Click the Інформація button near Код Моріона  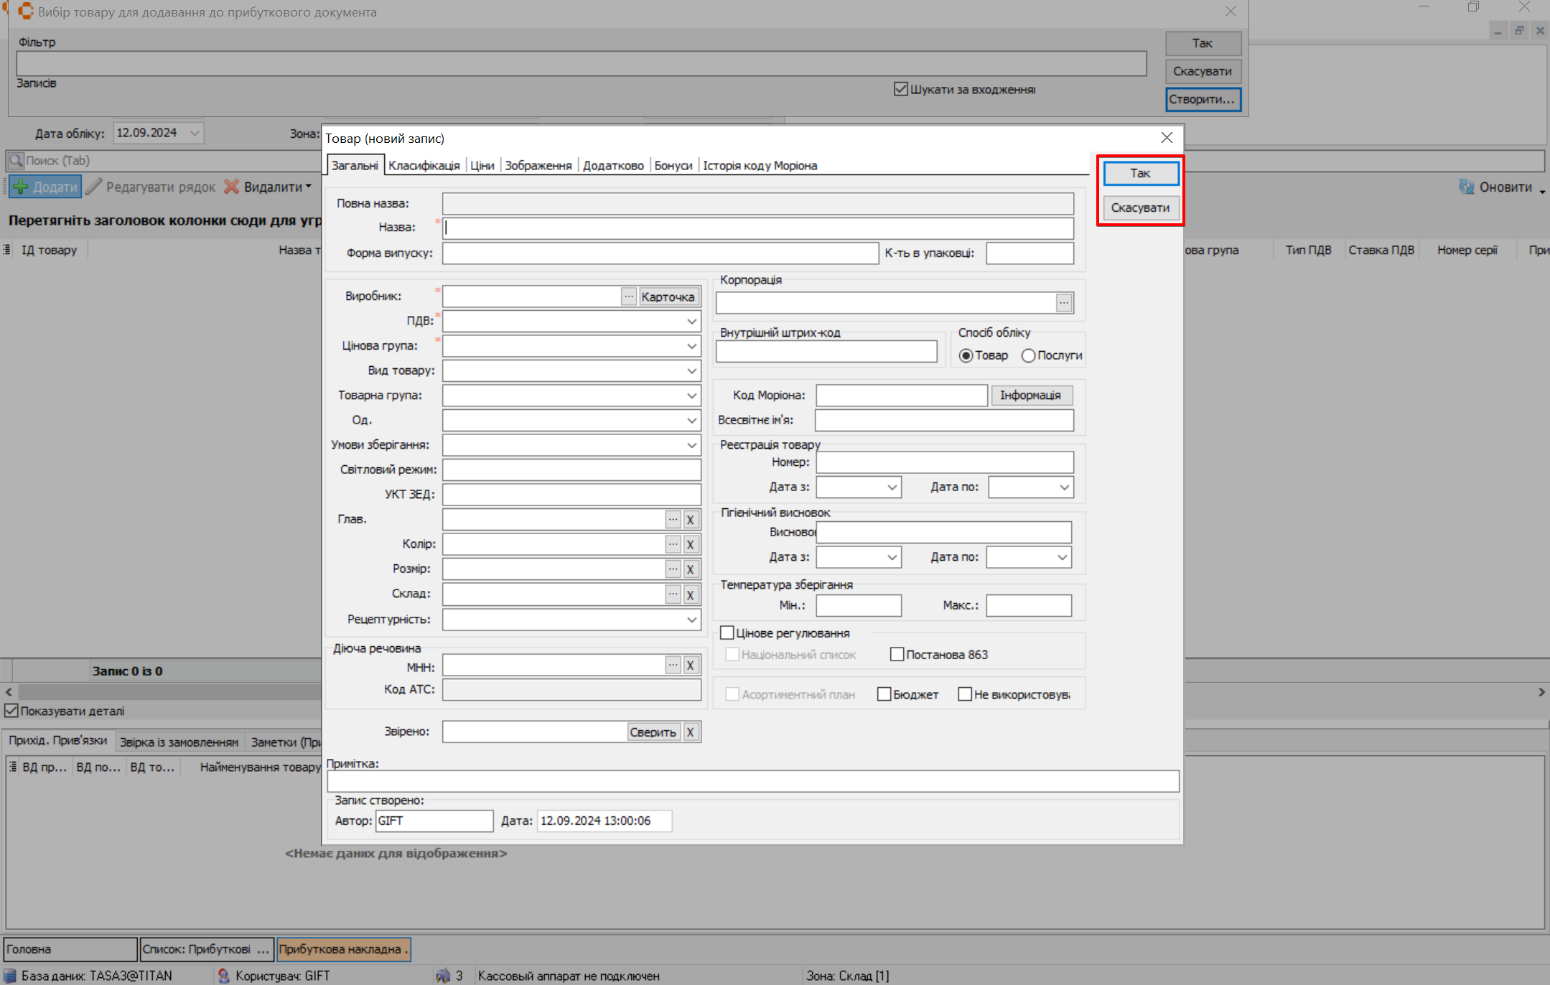tap(1030, 395)
